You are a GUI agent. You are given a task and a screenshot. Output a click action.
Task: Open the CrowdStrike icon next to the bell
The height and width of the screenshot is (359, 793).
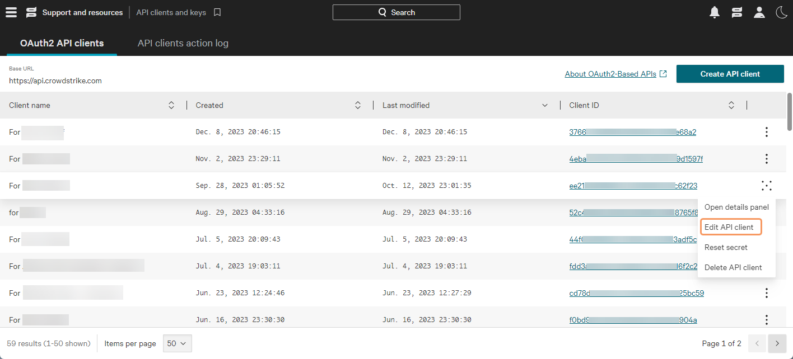click(736, 12)
